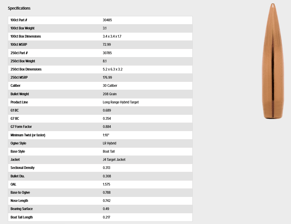291x224 pixels.
Task: Select the Boat Tail Length value 0.217
Action: click(x=106, y=217)
